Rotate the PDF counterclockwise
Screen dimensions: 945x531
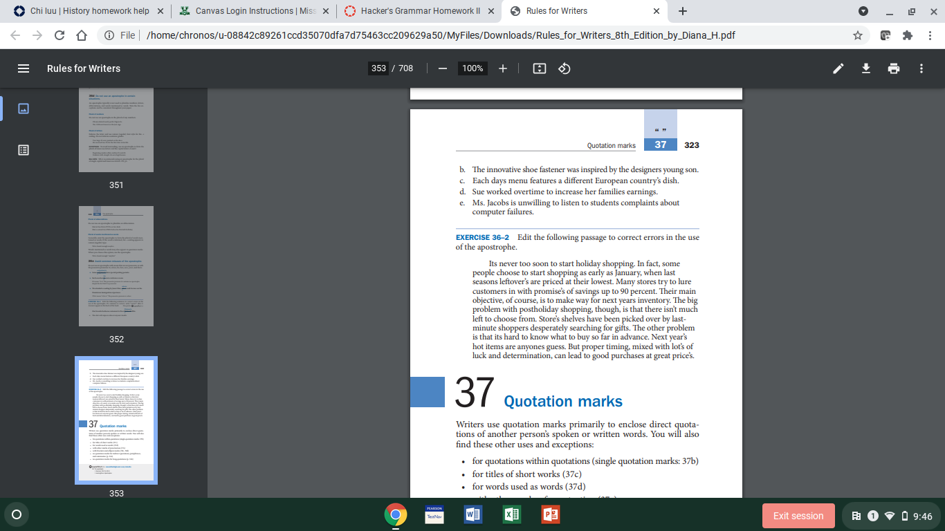(x=564, y=68)
